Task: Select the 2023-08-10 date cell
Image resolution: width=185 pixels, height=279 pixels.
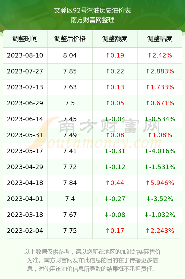Action: [x=25, y=55]
